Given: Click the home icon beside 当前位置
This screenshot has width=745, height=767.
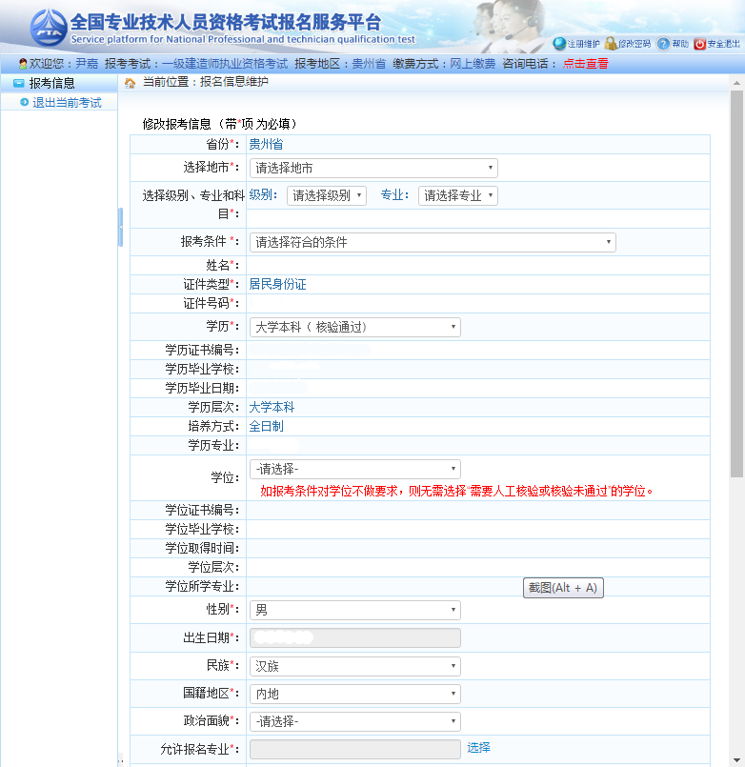Looking at the screenshot, I should pyautogui.click(x=130, y=83).
